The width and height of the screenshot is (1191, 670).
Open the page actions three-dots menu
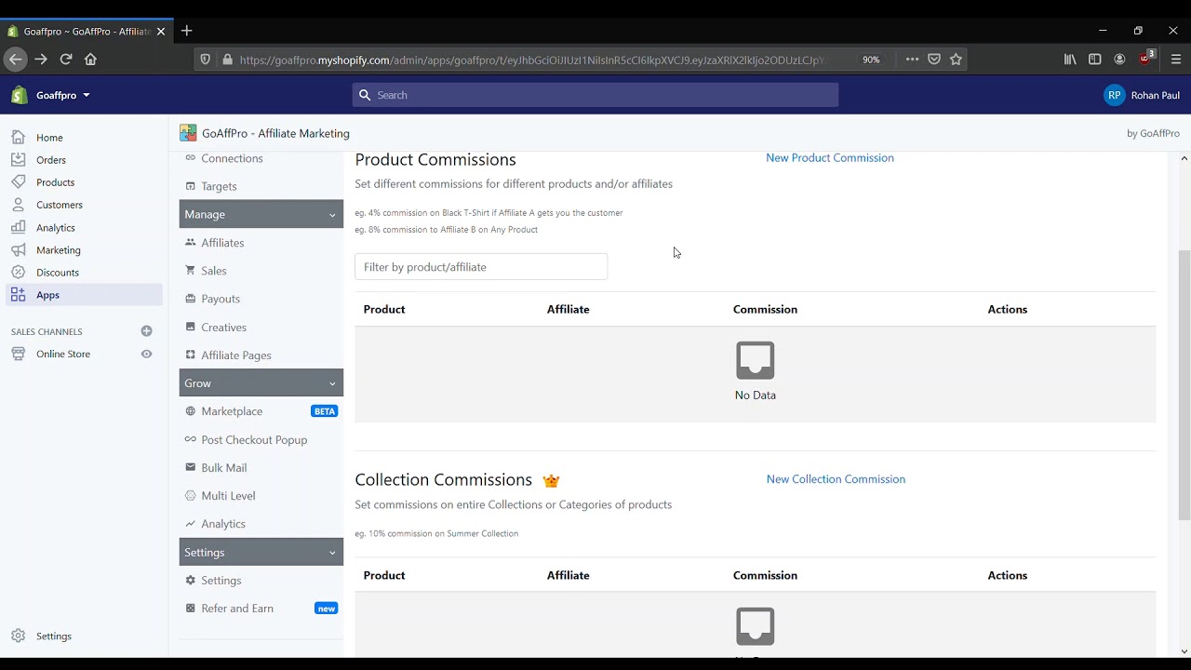coord(912,59)
